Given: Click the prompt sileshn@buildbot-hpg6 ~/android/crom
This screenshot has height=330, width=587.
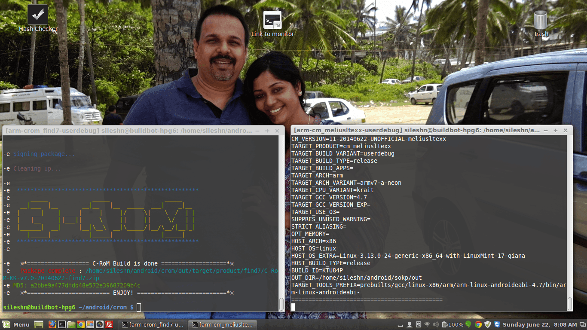Looking at the screenshot, I should coord(68,307).
